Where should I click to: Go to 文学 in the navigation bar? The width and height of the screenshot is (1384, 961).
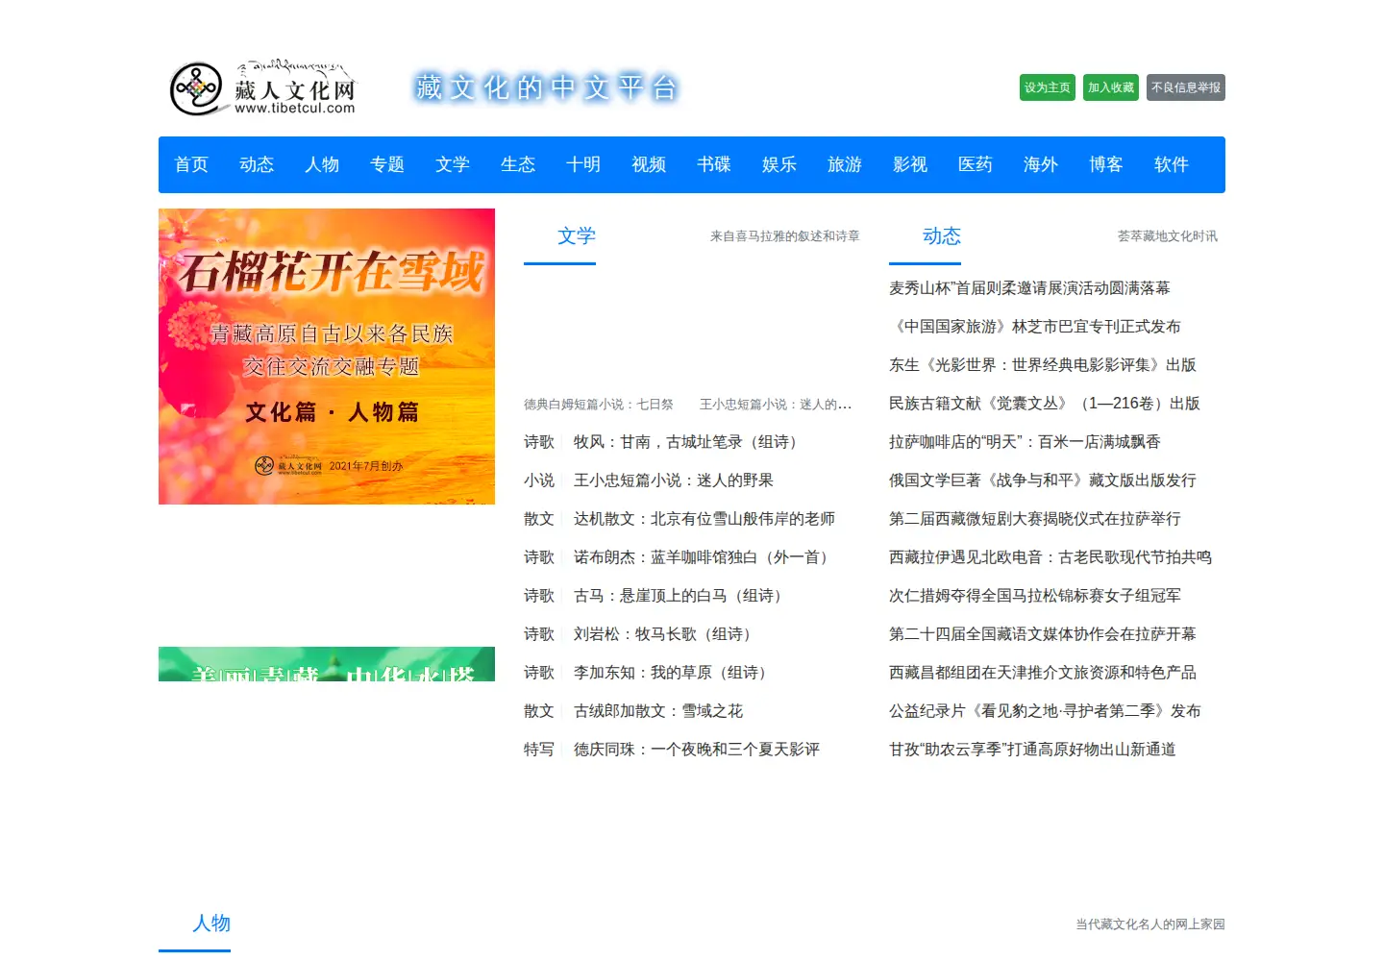coord(453,164)
